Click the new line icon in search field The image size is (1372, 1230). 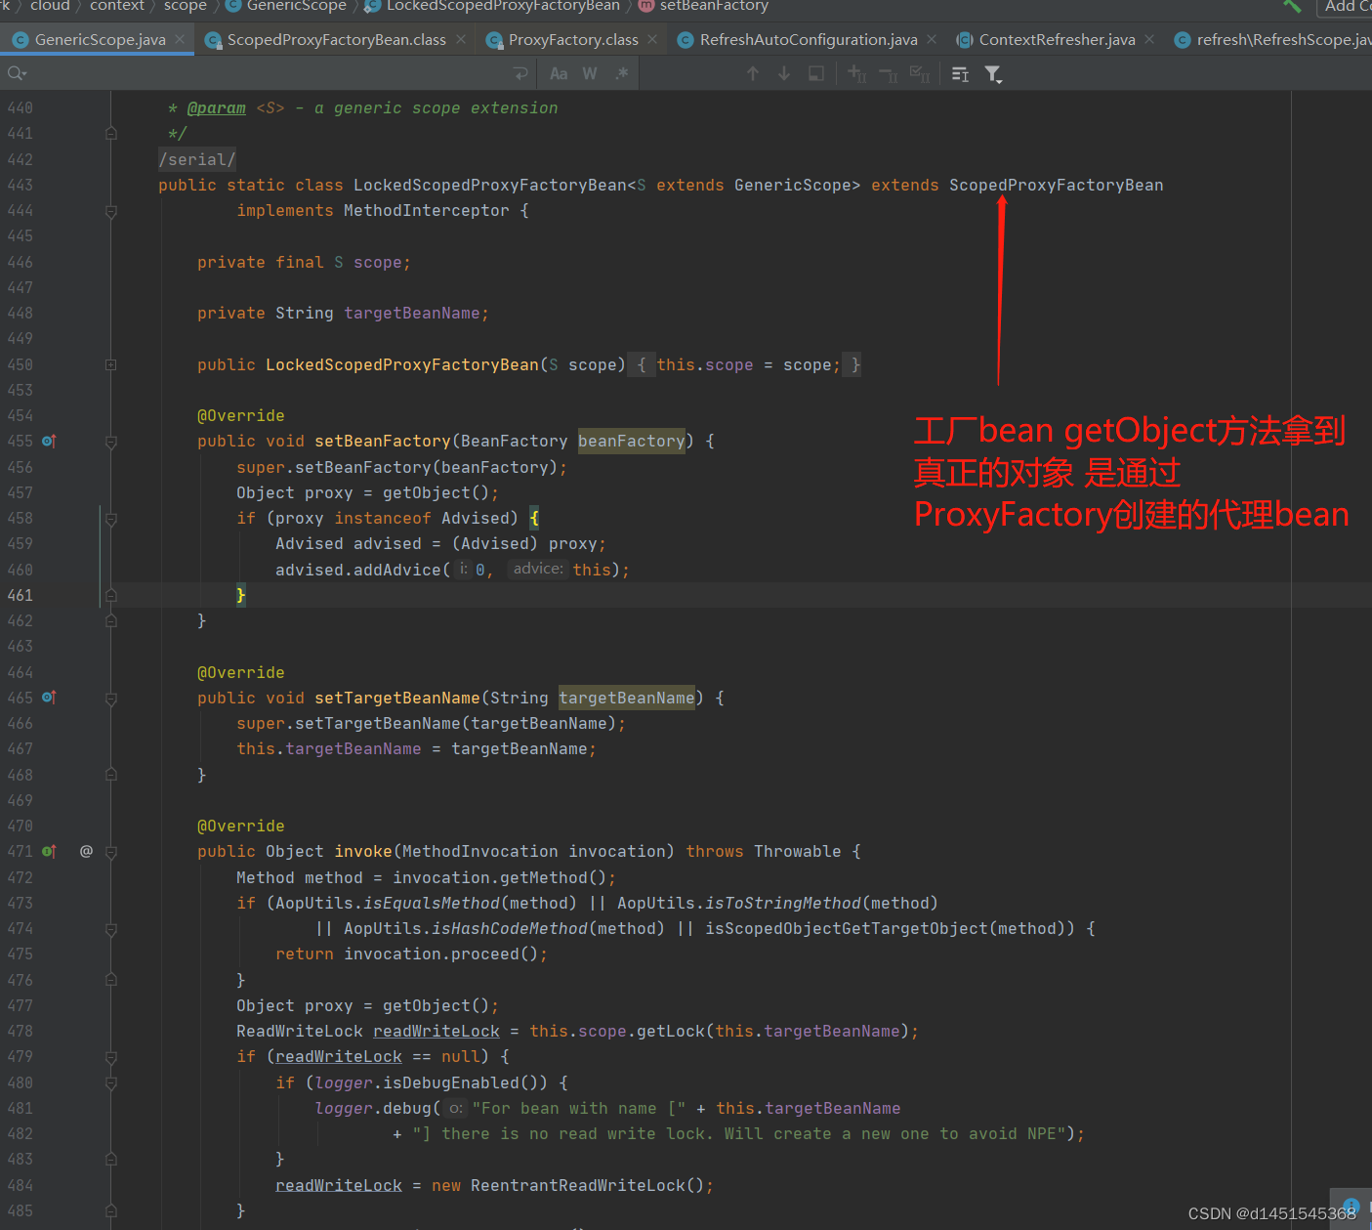pos(521,74)
